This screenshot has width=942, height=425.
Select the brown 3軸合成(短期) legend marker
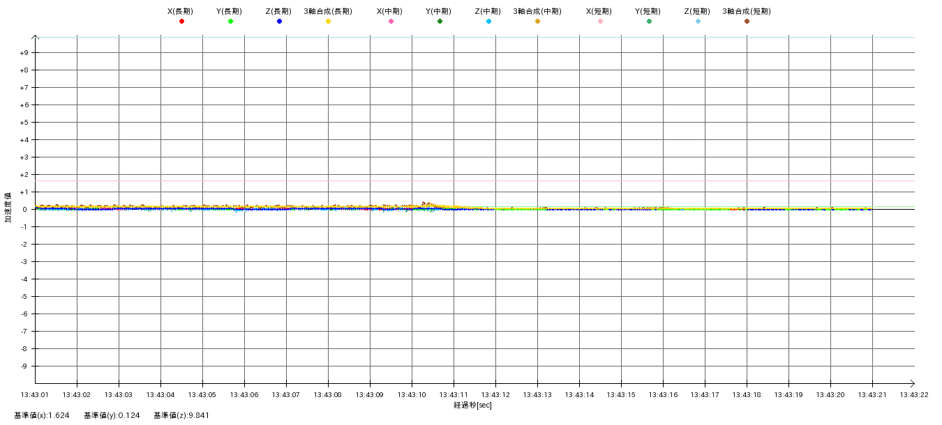tap(747, 22)
